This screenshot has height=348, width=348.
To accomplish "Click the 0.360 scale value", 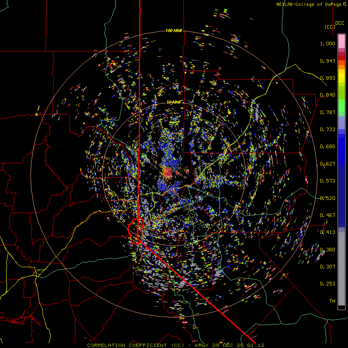I will tap(328, 250).
